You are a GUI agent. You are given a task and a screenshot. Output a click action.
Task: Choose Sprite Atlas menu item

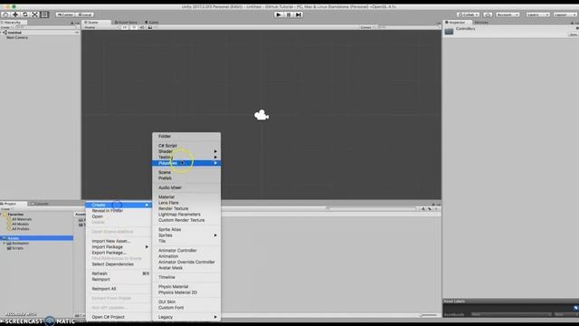[186, 229]
